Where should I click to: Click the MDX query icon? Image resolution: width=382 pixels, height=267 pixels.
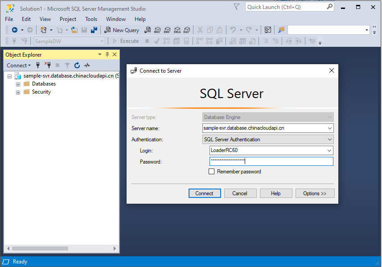tap(157, 30)
